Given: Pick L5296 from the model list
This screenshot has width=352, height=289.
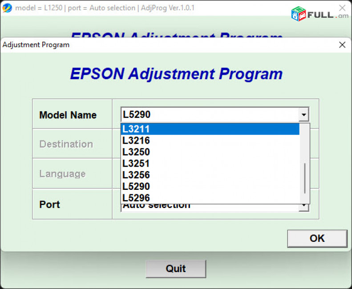Looking at the screenshot, I should [x=210, y=198].
